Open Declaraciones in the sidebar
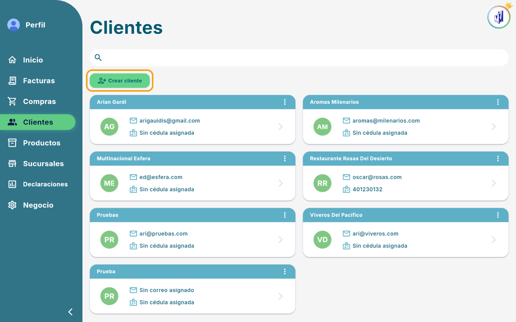The height and width of the screenshot is (322, 516). 45,184
